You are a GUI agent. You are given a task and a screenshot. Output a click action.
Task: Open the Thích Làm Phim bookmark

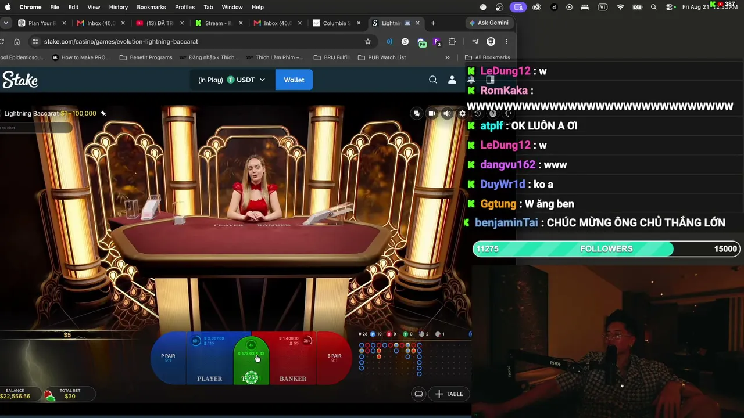pyautogui.click(x=275, y=57)
